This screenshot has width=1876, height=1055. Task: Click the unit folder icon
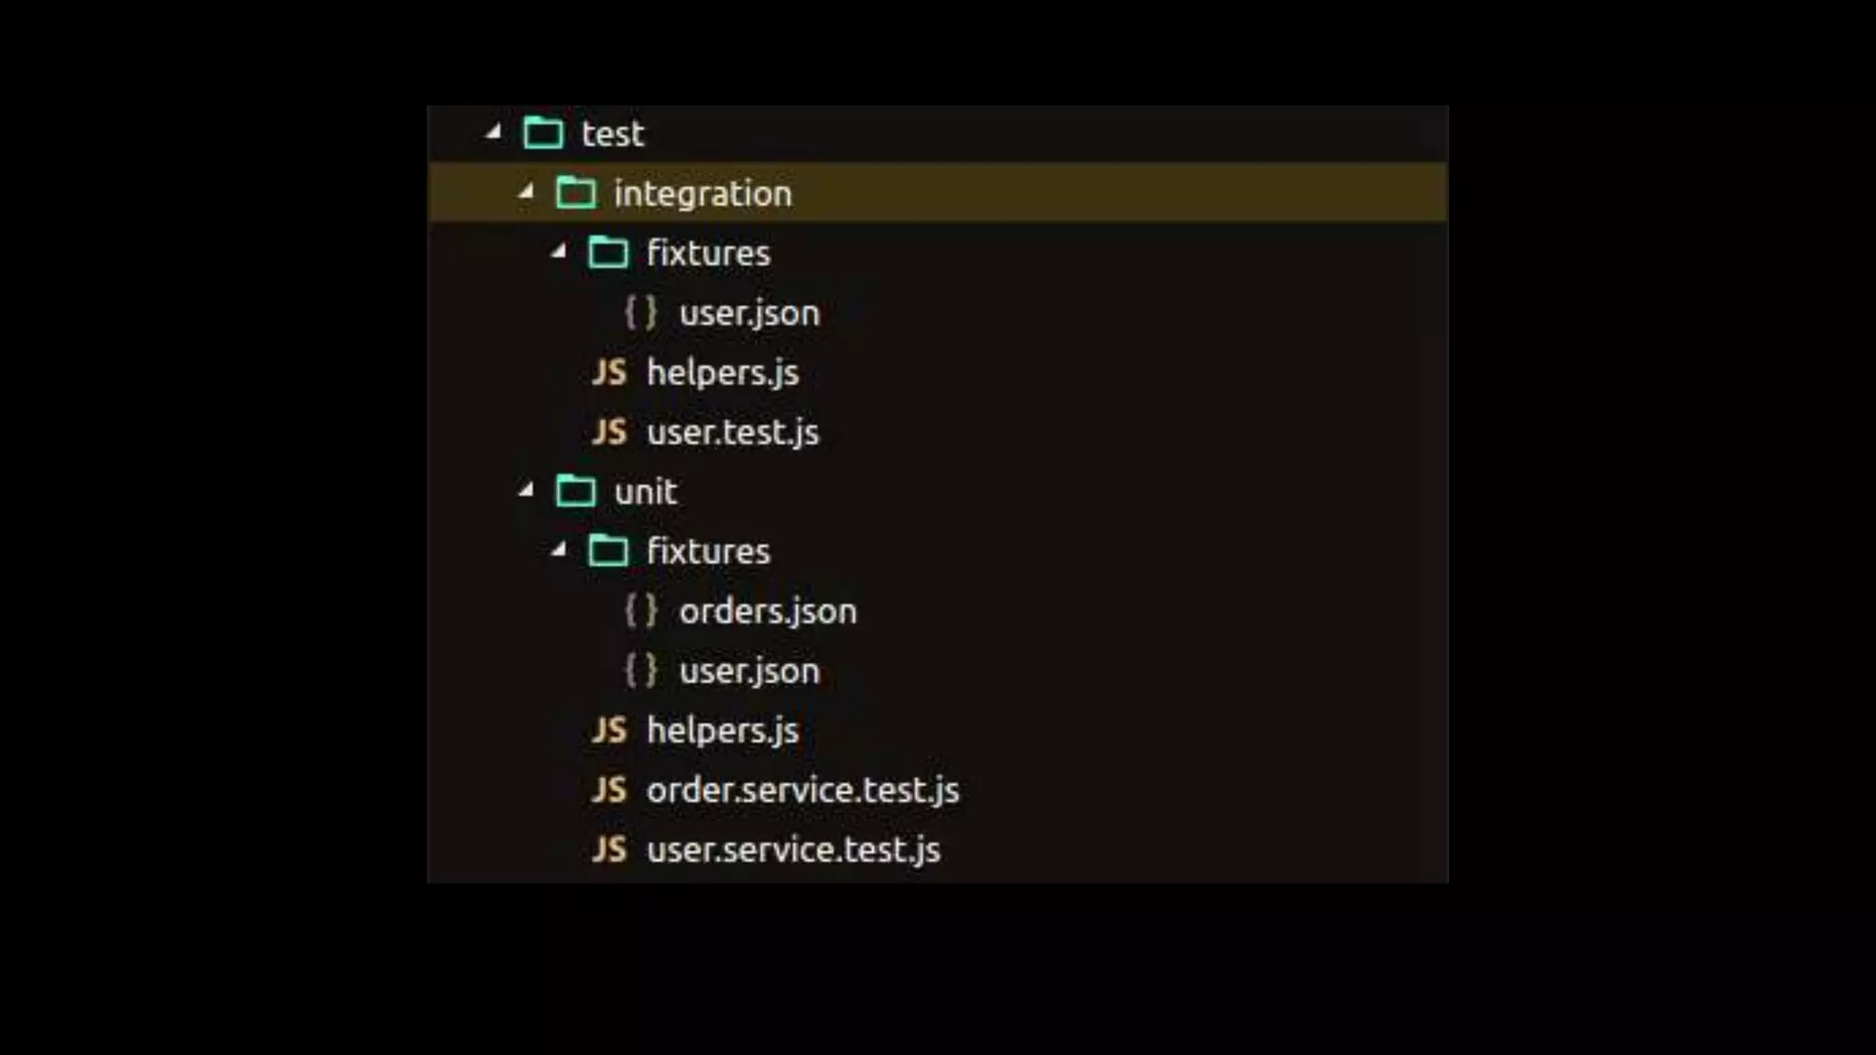click(x=575, y=492)
